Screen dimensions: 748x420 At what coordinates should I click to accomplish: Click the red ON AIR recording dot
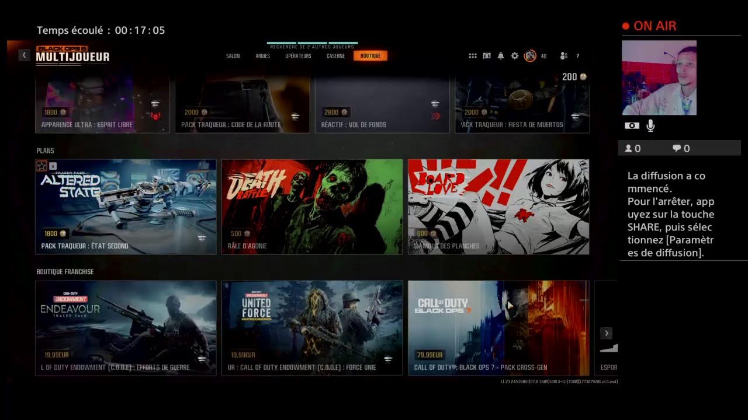(x=626, y=26)
